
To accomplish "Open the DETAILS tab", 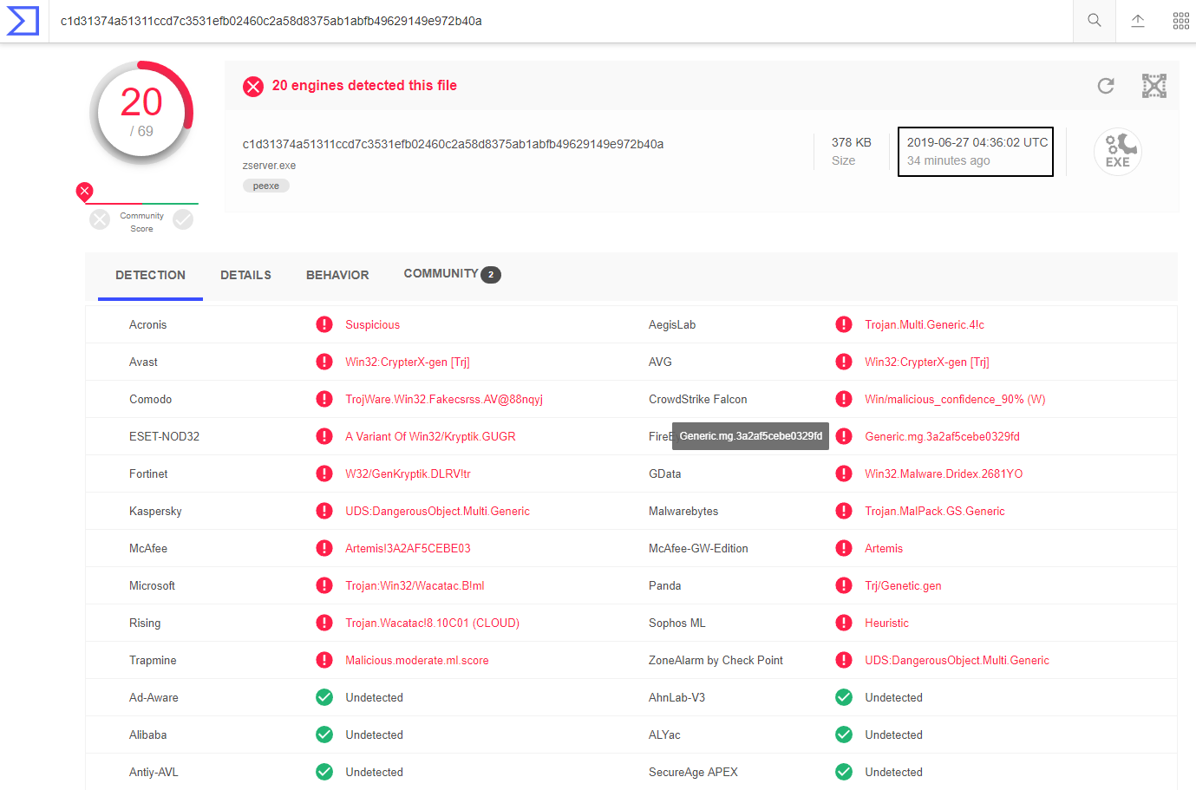I will point(245,275).
